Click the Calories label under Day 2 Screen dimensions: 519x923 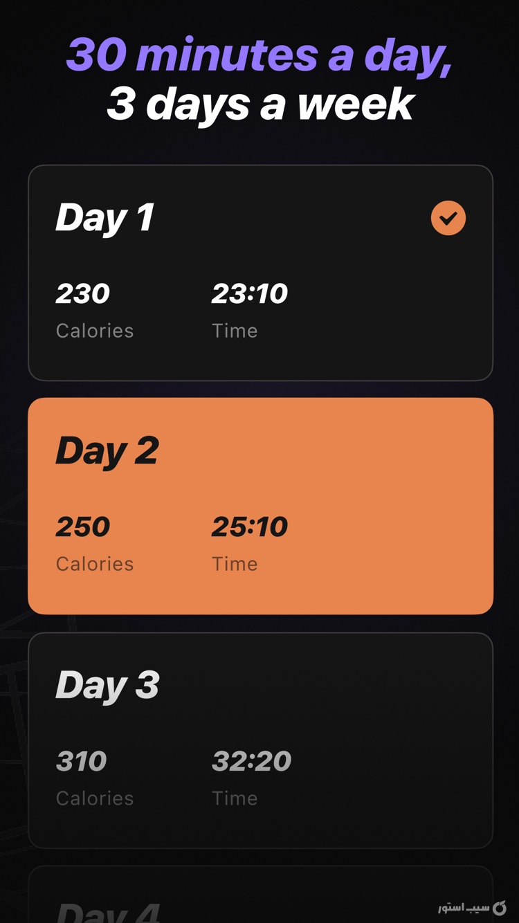click(95, 564)
